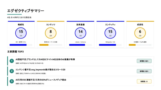Image resolution: width=161 pixels, height=90 pixels.
Task: Click the progress bar under Wikipedia + KG
Action: [110, 45]
